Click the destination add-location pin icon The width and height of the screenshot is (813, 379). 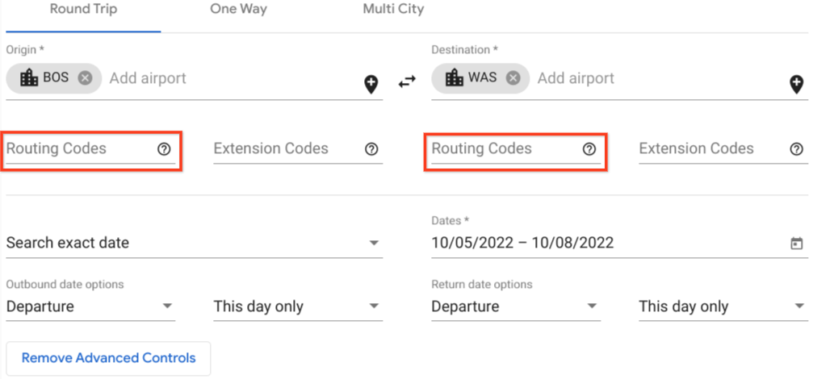coord(796,84)
